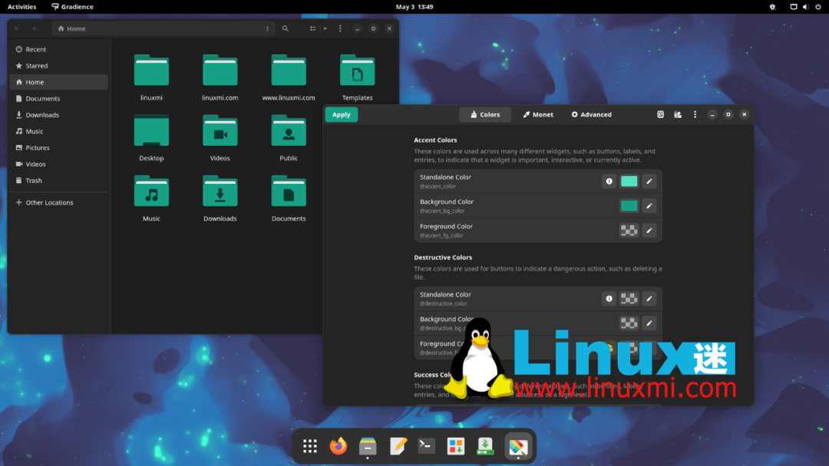Open the Files window three-dot menu
The image size is (829, 466).
[341, 28]
